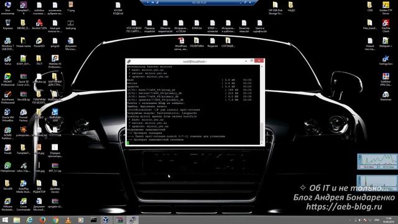This screenshot has height=224, width=398.
Task: Open the VirtualBox taskbar icon
Action: (106, 220)
